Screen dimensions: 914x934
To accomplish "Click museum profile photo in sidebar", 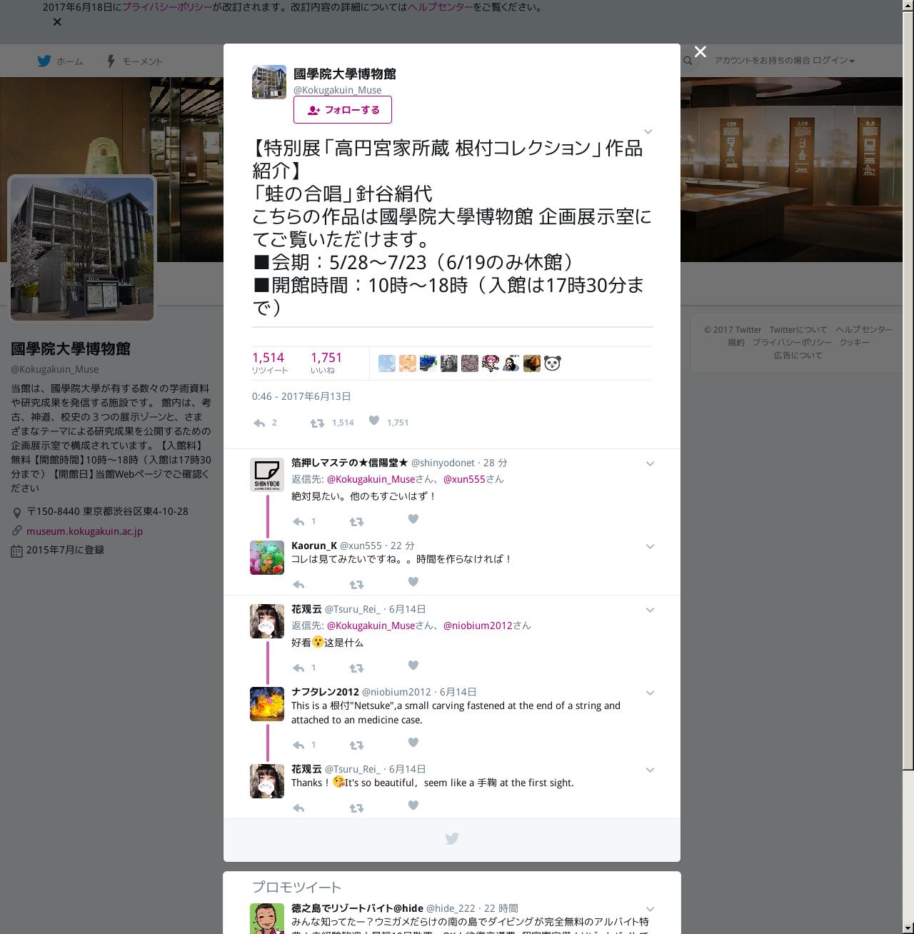I will [82, 249].
